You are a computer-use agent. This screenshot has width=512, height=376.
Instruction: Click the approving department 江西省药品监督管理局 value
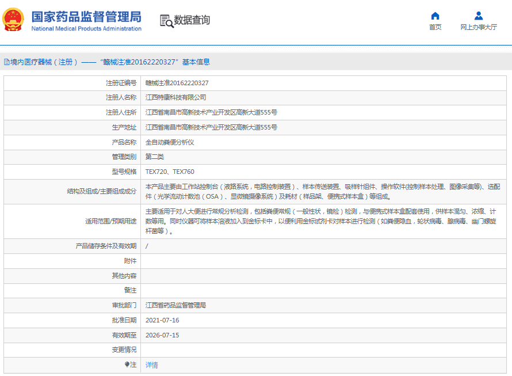175,305
